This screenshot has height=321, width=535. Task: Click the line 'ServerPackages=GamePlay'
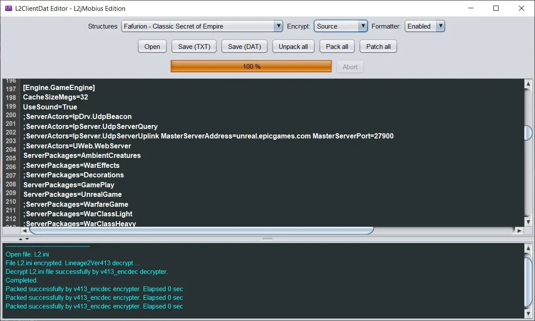point(69,185)
